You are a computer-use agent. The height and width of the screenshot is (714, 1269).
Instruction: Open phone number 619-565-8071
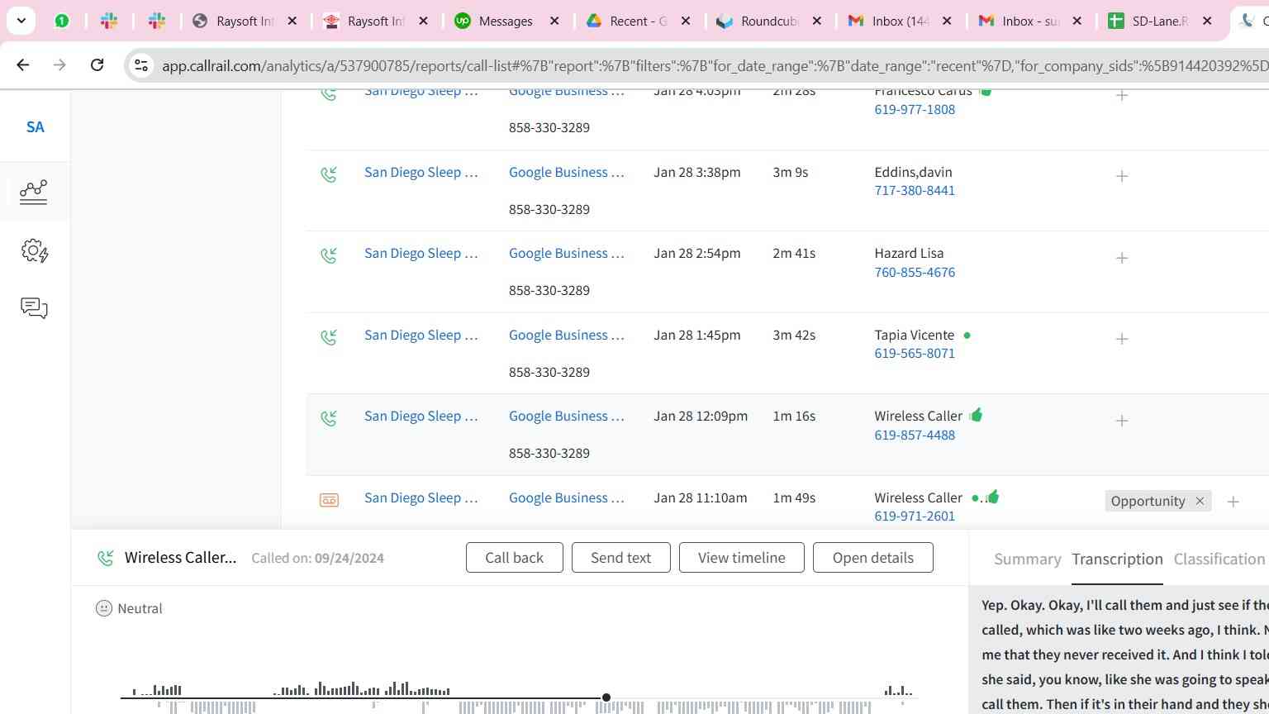coord(915,354)
